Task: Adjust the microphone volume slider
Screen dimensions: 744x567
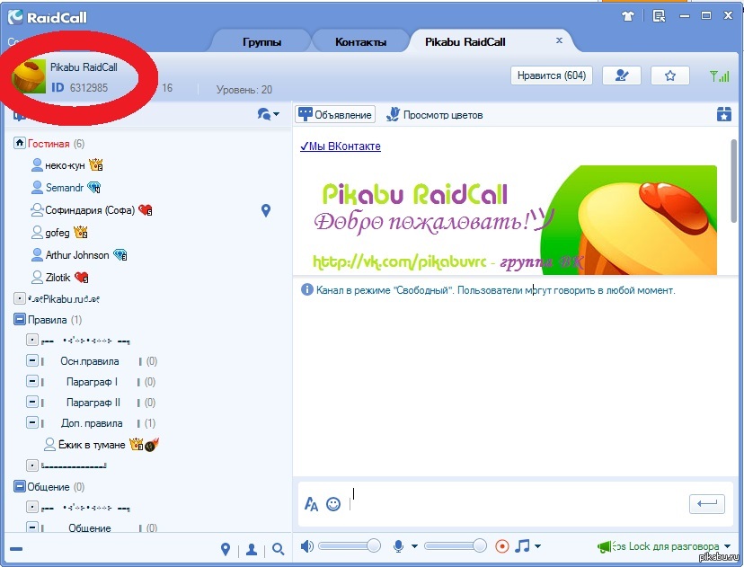Action: [x=456, y=546]
